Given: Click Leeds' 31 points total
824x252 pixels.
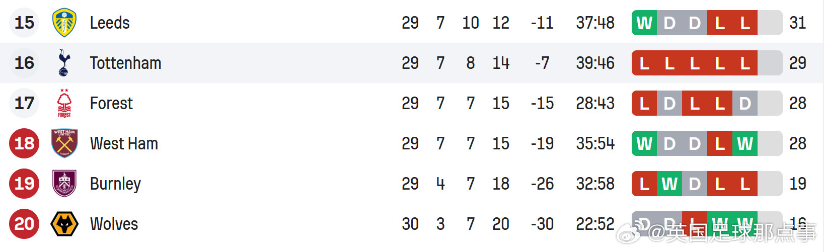Looking at the screenshot, I should (x=798, y=23).
